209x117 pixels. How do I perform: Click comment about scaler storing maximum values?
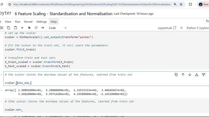pyautogui.click(x=69, y=74)
